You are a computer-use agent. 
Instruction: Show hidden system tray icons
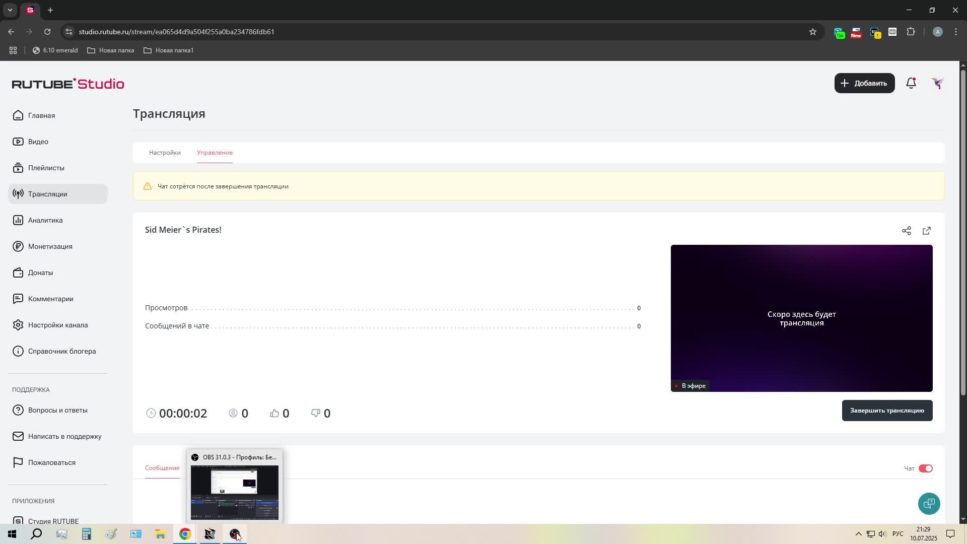[858, 534]
